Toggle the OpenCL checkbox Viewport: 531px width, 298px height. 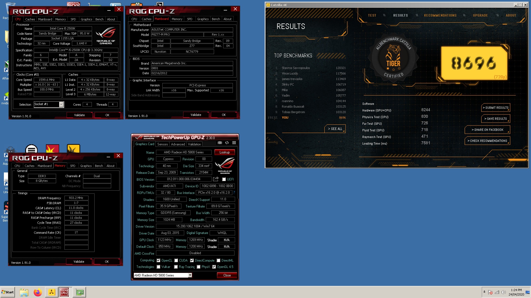[158, 260]
